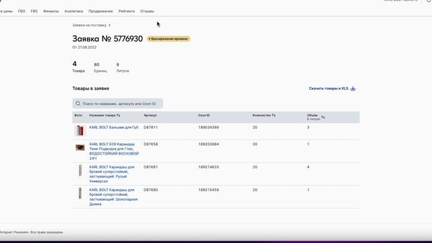The image size is (432, 243).
Task: Open KARL BOLT Бальзам для Губ product
Action: (114, 128)
